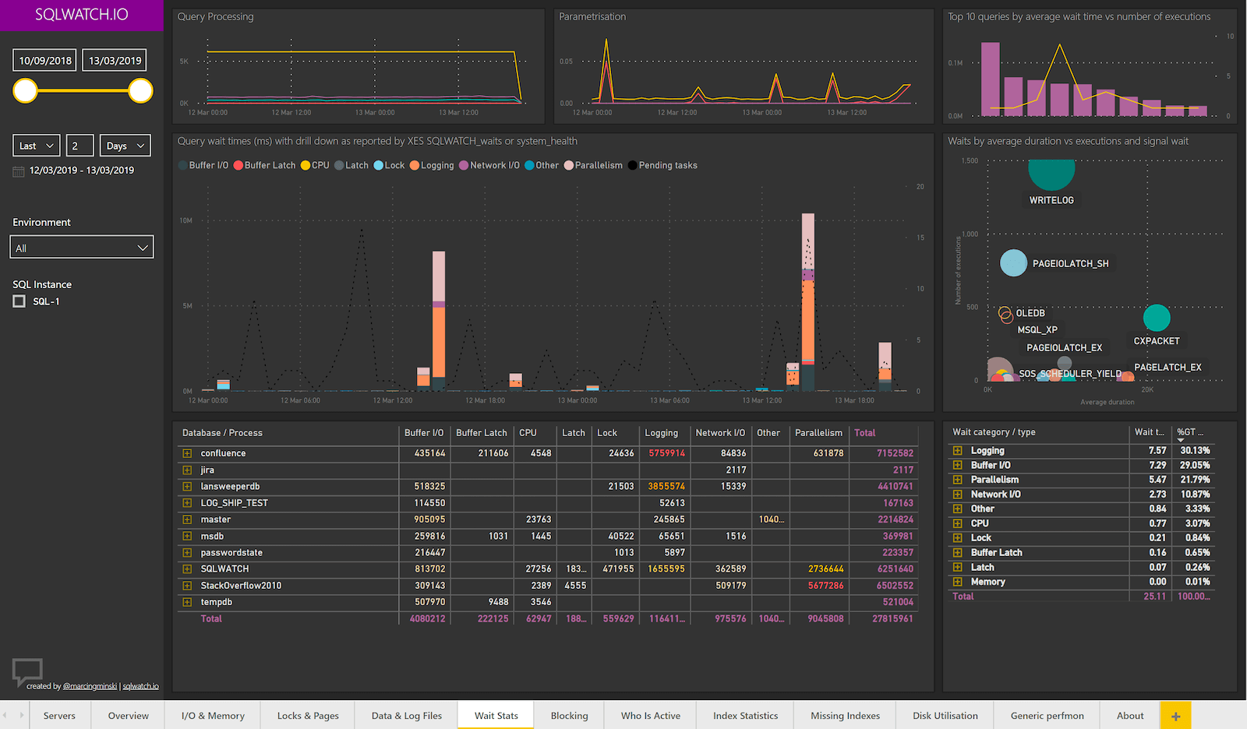Open the Who Is Active tab

tap(651, 716)
